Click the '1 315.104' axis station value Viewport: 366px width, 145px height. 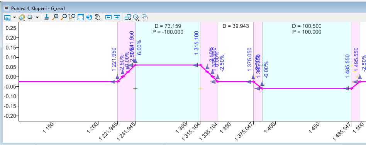click(x=191, y=131)
